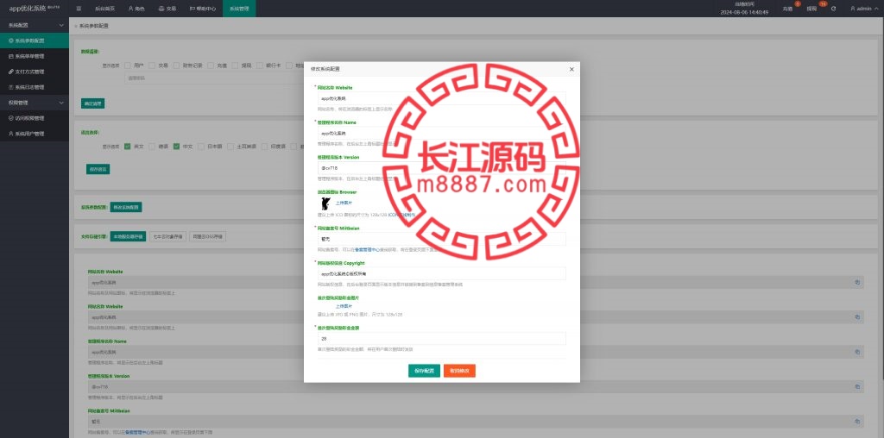Open the 角色 top menu
Image resolution: width=884 pixels, height=438 pixels.
(x=136, y=9)
